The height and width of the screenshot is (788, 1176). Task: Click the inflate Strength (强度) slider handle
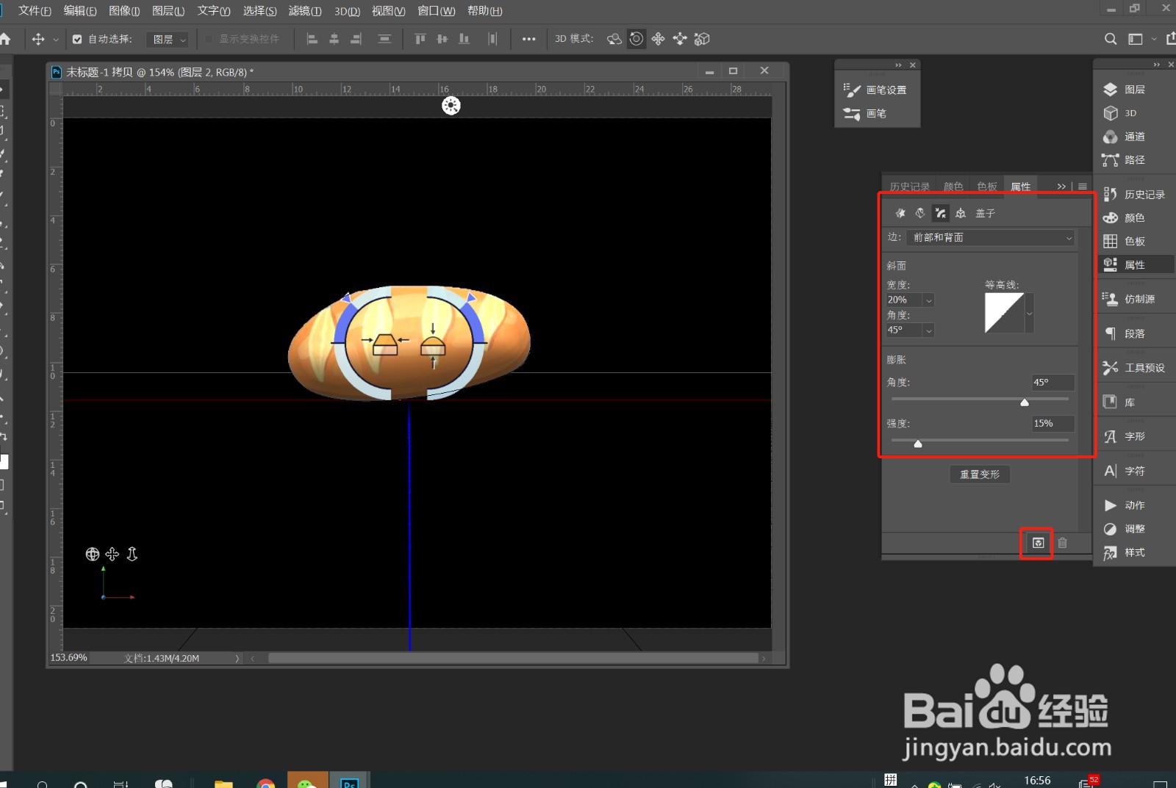(x=918, y=443)
